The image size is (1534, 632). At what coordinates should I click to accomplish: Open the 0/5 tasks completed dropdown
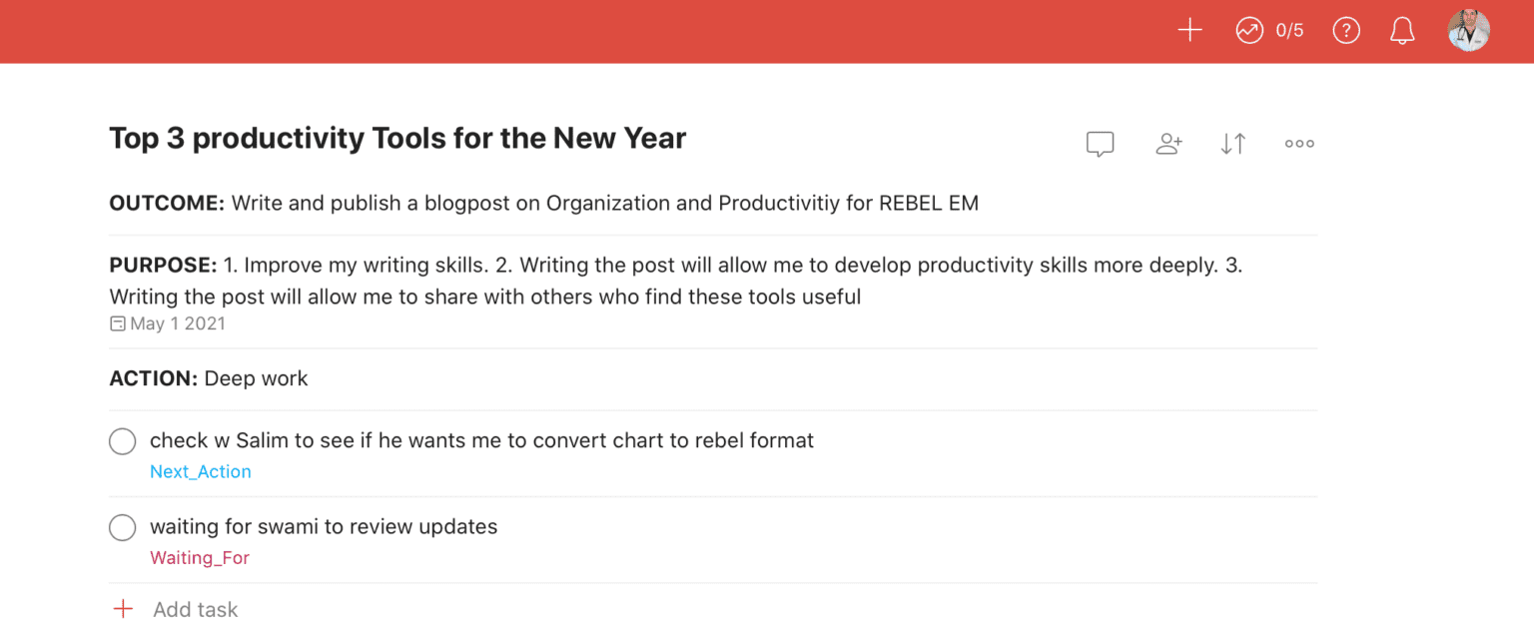point(1286,30)
